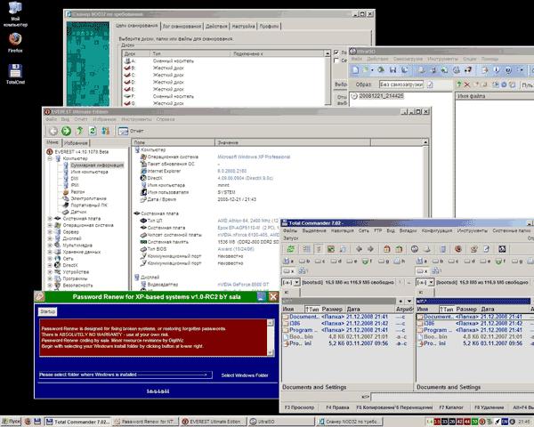Open the My Computer desktop icon
The width and height of the screenshot is (534, 427).
coord(15,14)
